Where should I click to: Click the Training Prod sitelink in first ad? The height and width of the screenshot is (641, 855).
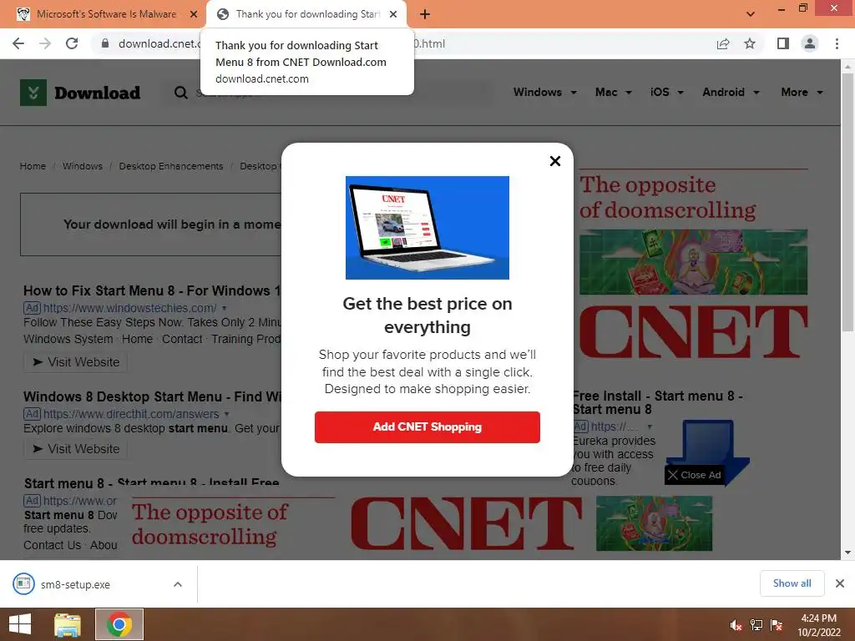246,339
